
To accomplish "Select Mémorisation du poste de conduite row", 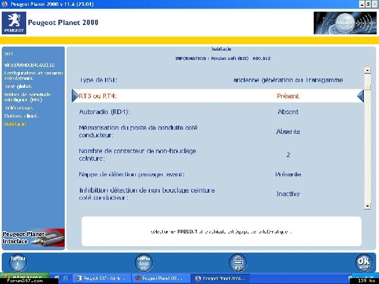I will (x=217, y=132).
